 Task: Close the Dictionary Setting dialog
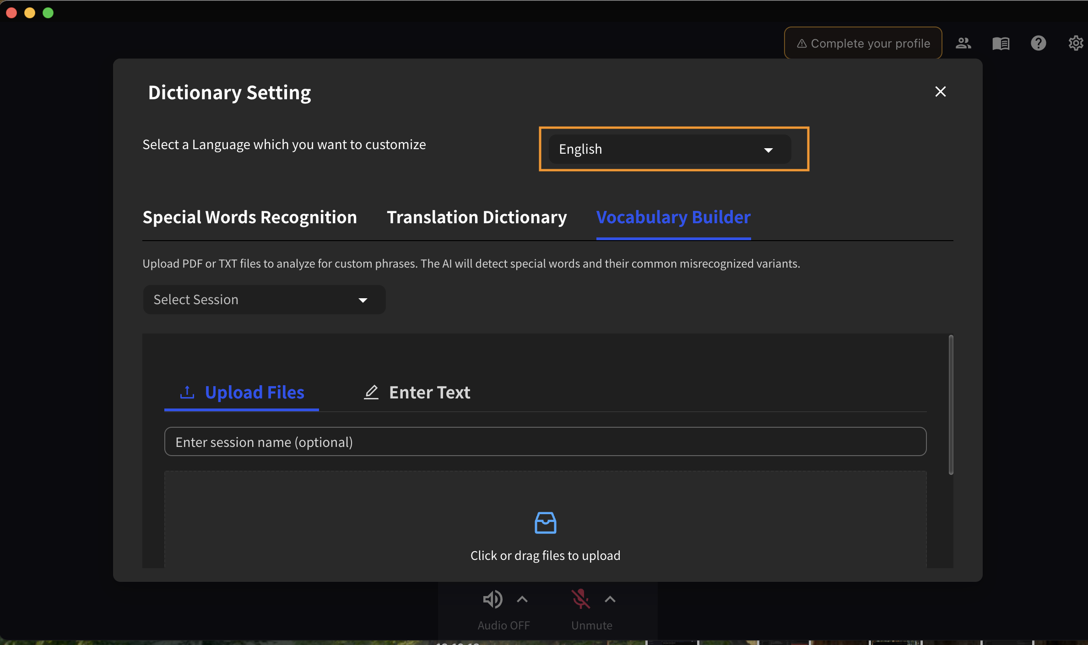pyautogui.click(x=940, y=91)
